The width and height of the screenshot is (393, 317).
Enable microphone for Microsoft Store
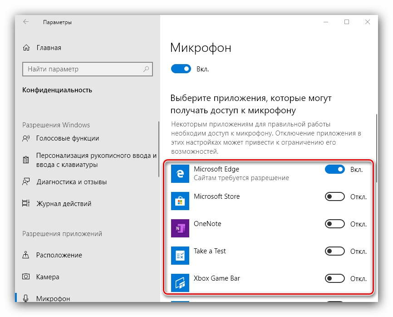coord(335,196)
